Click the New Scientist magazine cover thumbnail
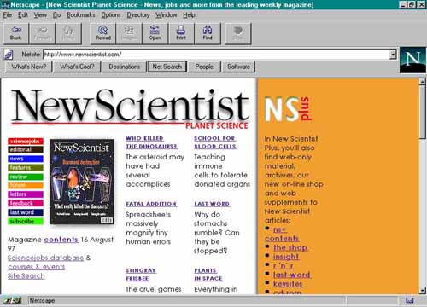 click(82, 182)
